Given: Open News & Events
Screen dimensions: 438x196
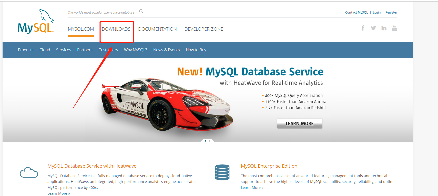Looking at the screenshot, I should click(167, 50).
